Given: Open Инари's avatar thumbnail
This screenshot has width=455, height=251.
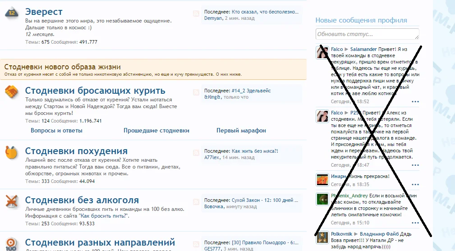Looking at the screenshot, I should point(322,180).
